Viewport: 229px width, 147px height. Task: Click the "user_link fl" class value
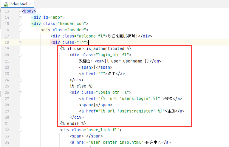[x=103, y=130]
